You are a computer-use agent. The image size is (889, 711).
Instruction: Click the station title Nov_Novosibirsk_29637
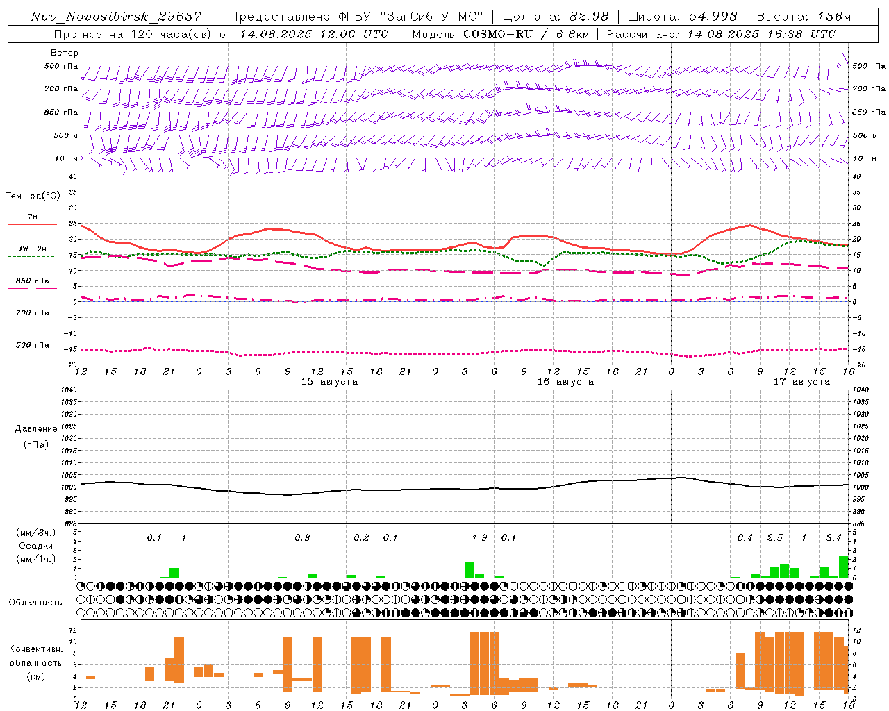(x=116, y=17)
